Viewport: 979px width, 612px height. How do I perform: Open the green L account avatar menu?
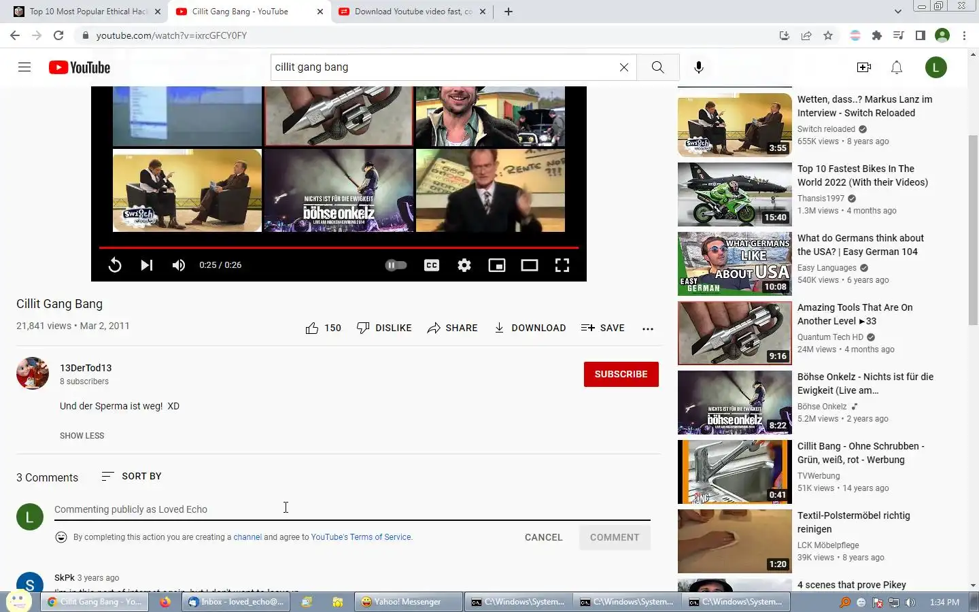tap(936, 67)
